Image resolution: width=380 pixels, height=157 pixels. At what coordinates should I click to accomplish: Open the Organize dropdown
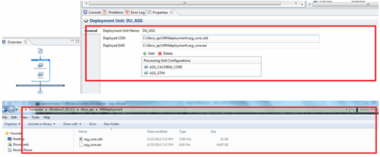[13, 124]
